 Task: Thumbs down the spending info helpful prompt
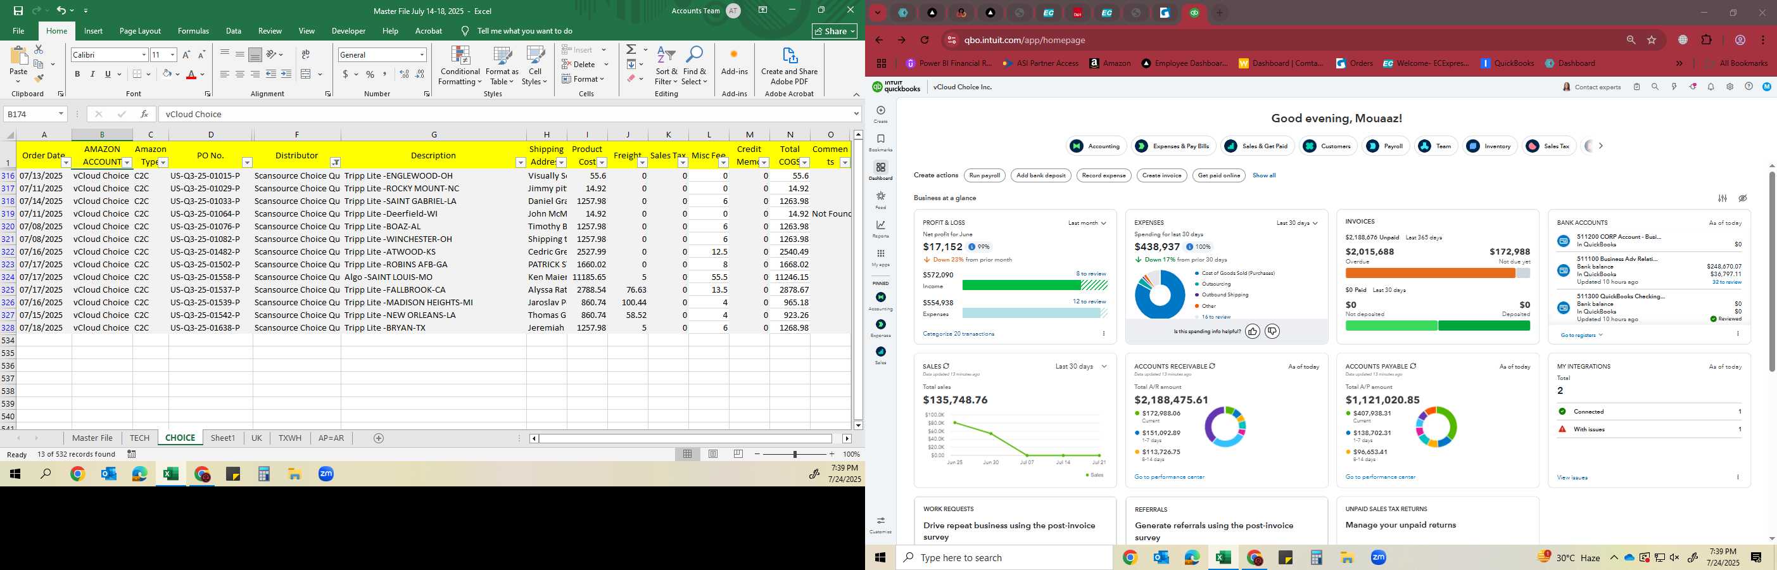1273,332
